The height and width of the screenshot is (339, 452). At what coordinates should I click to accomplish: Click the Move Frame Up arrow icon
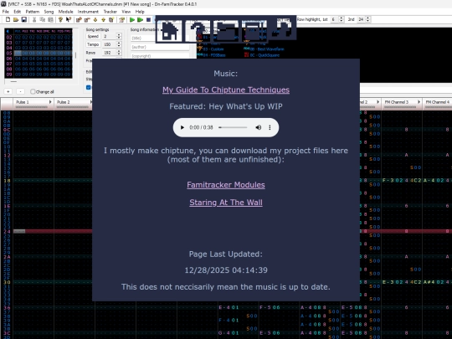[103, 19]
